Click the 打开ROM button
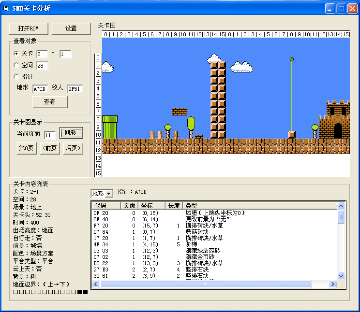 coord(29,28)
